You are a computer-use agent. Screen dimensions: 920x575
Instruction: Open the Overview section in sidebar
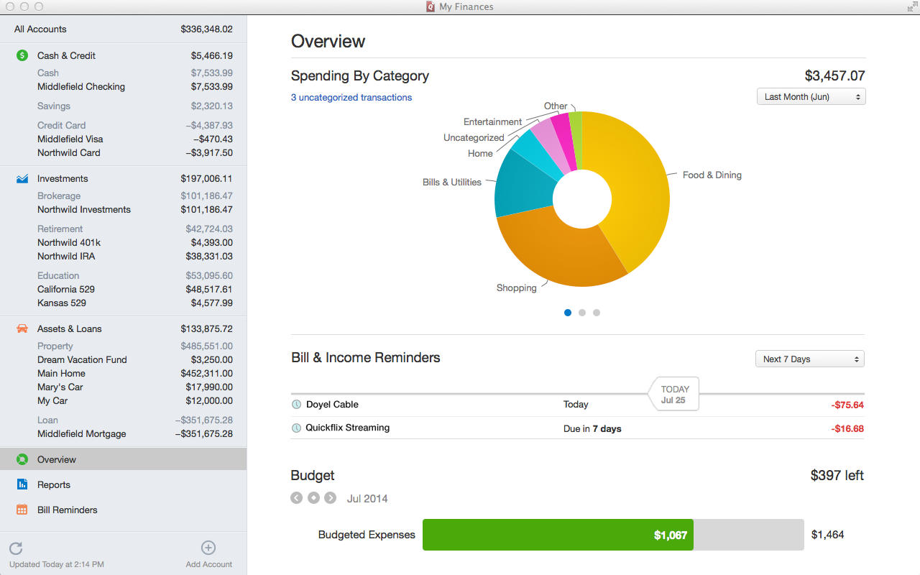click(x=57, y=459)
